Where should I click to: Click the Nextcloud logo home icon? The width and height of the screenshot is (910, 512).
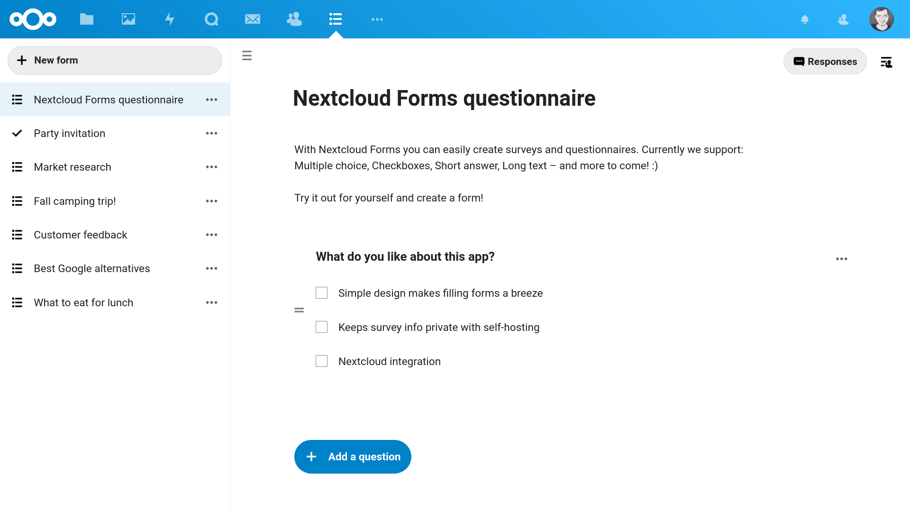[34, 19]
